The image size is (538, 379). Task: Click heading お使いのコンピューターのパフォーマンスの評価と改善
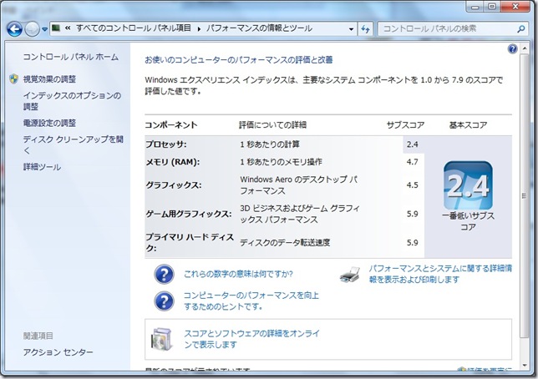tap(239, 60)
